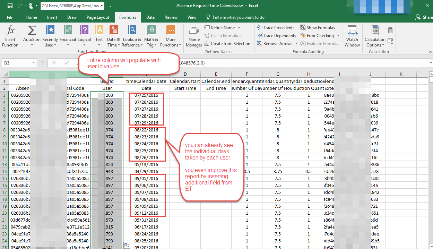Select the "End Time" header cell
Screen dimensions: 433x249
point(216,88)
